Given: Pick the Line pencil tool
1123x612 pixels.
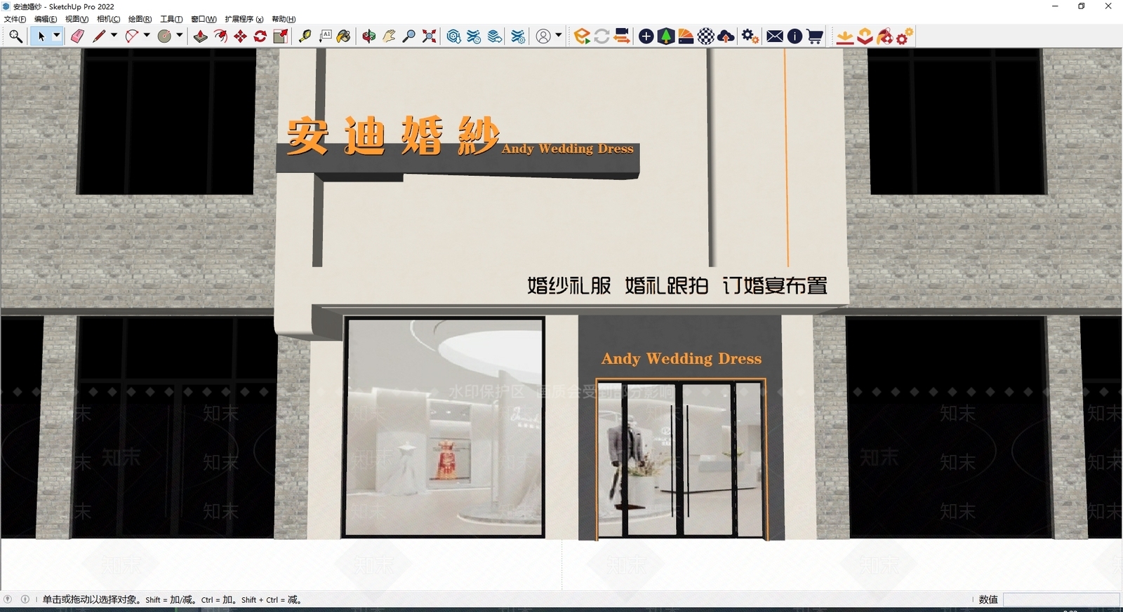Looking at the screenshot, I should point(99,36).
